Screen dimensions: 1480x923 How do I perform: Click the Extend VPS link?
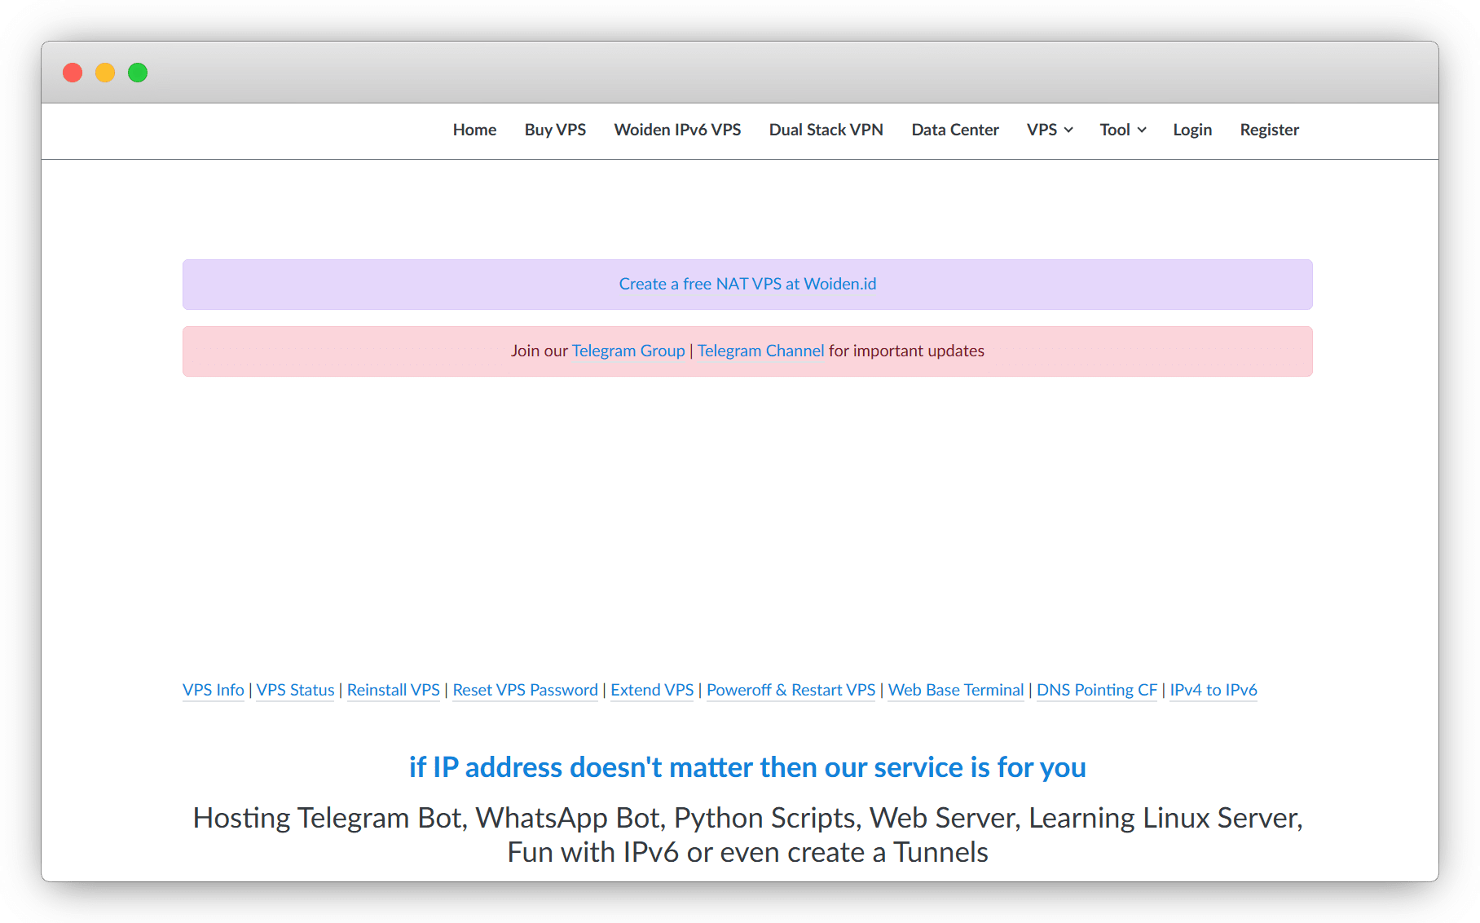point(652,690)
